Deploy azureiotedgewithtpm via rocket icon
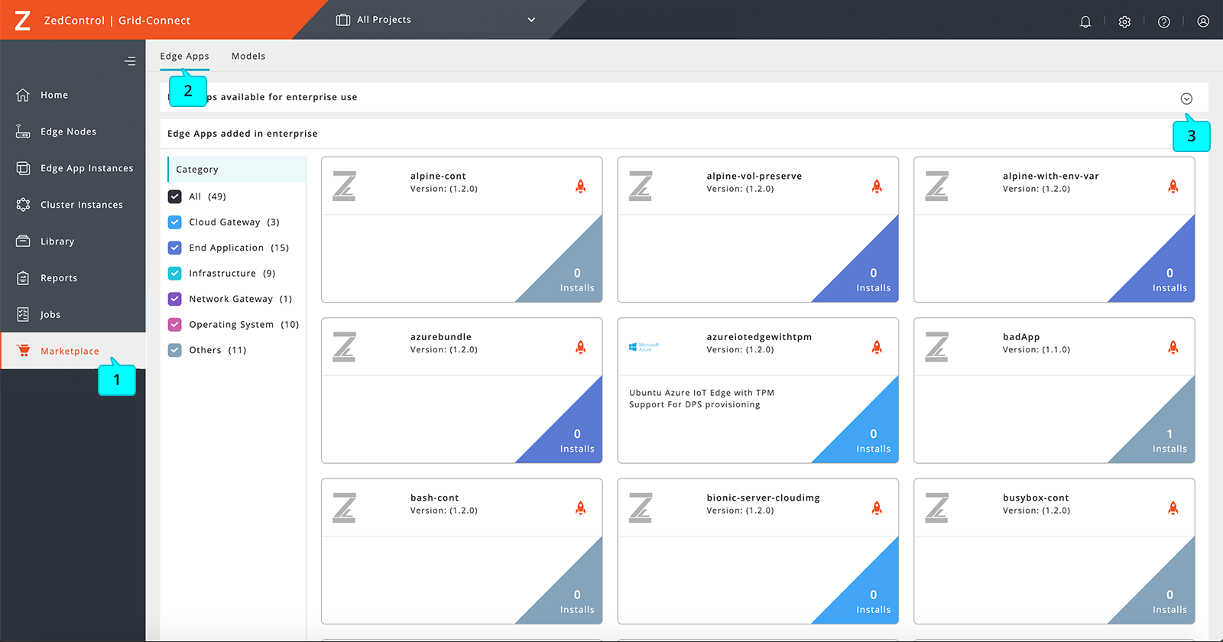This screenshot has width=1223, height=642. point(877,347)
